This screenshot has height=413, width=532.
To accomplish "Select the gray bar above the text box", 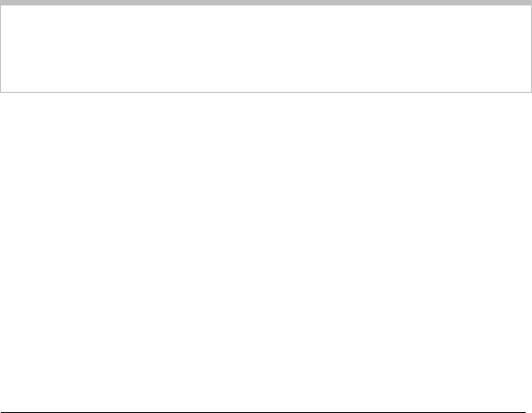I will (x=266, y=3).
